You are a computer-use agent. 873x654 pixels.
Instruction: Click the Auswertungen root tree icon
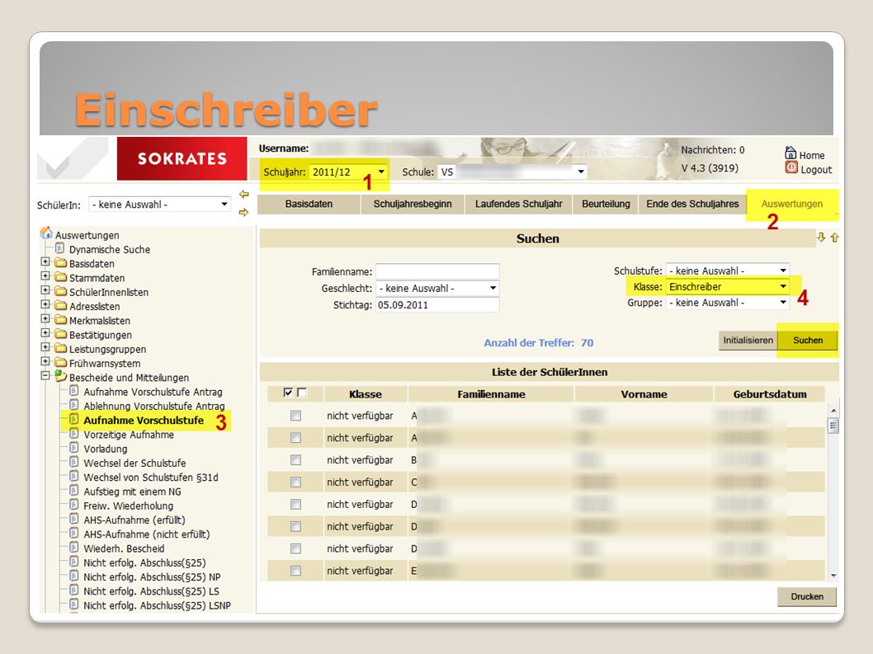tap(46, 233)
